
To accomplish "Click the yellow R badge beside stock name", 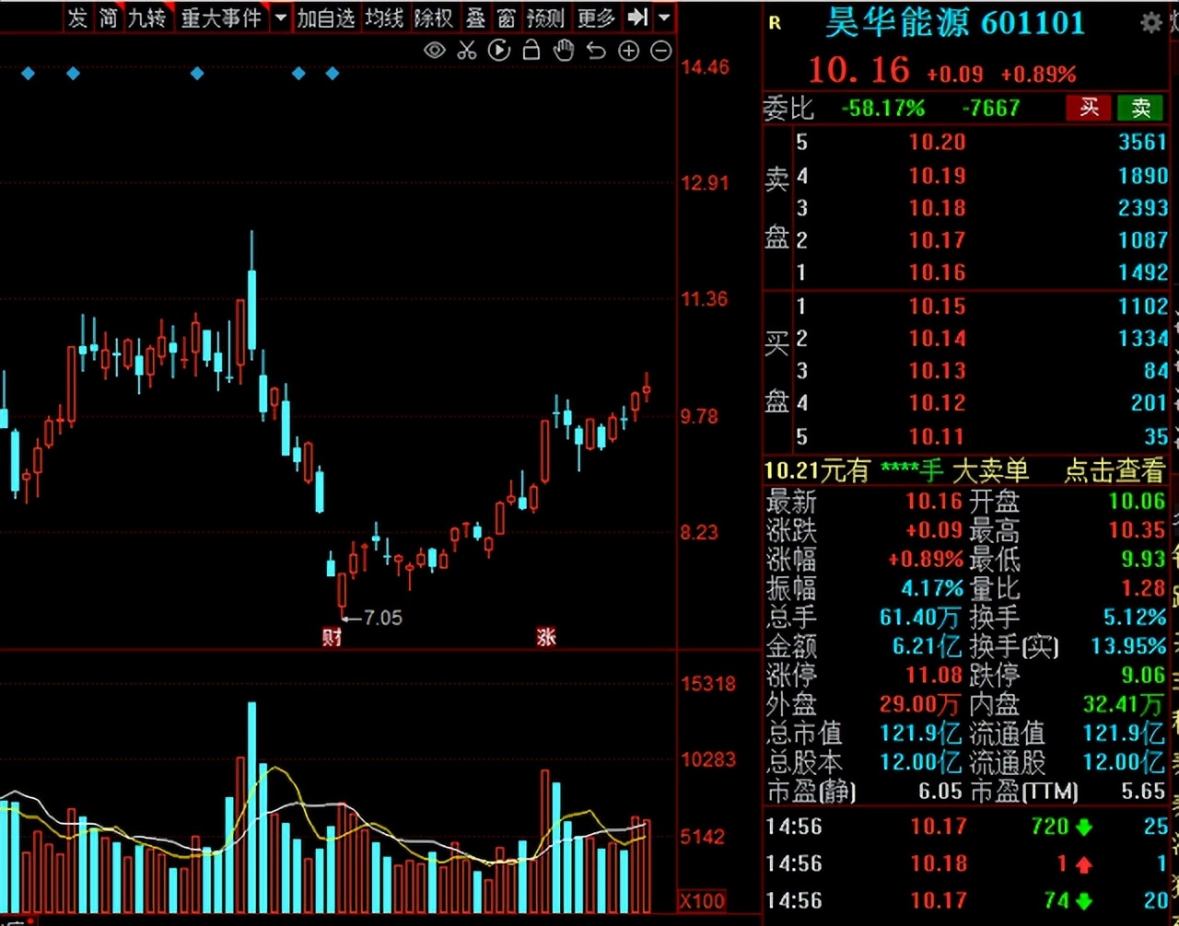I will click(775, 23).
